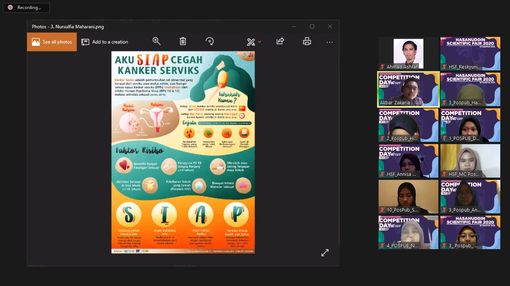The image size is (510, 286).
Task: Click muted mic icon beside Ahmad Ashraf
Action: click(x=383, y=67)
